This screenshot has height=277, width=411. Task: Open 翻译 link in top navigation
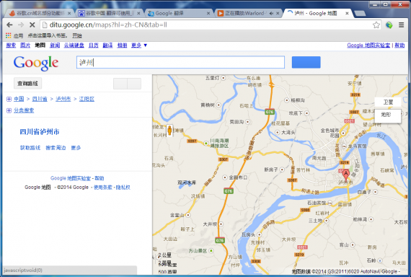(x=107, y=45)
